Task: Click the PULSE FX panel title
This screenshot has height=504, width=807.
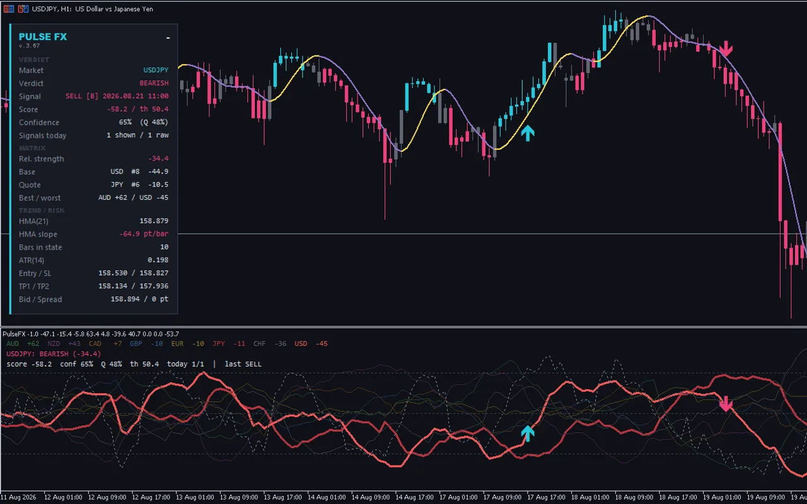Action: coord(43,37)
